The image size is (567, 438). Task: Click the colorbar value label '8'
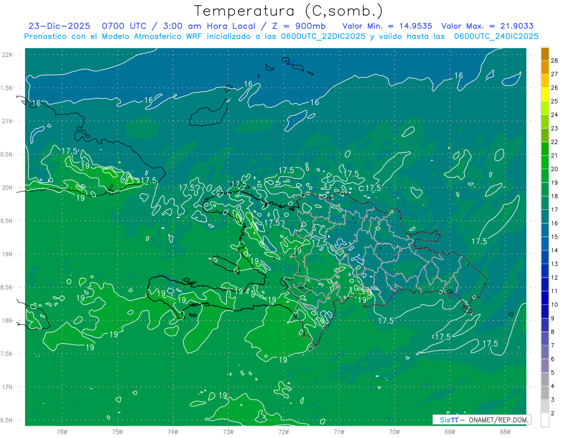coord(553,332)
